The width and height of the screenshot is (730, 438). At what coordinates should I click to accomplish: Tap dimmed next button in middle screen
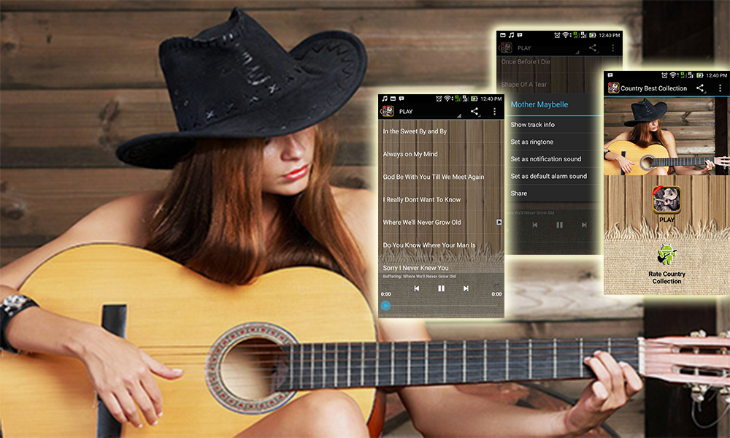coord(584,225)
